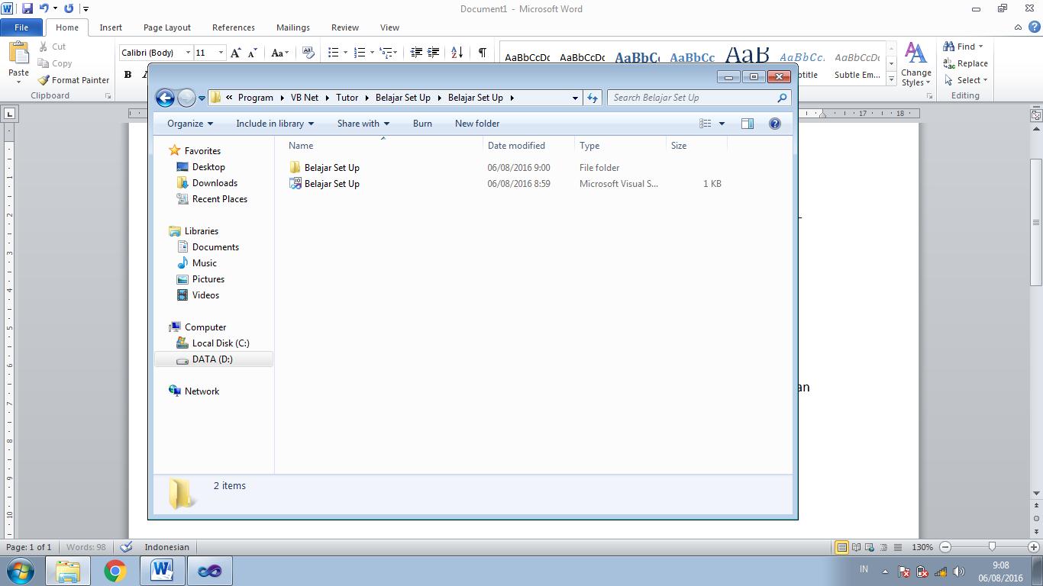
Task: Open the Visual Studio taskbar icon
Action: [x=209, y=571]
